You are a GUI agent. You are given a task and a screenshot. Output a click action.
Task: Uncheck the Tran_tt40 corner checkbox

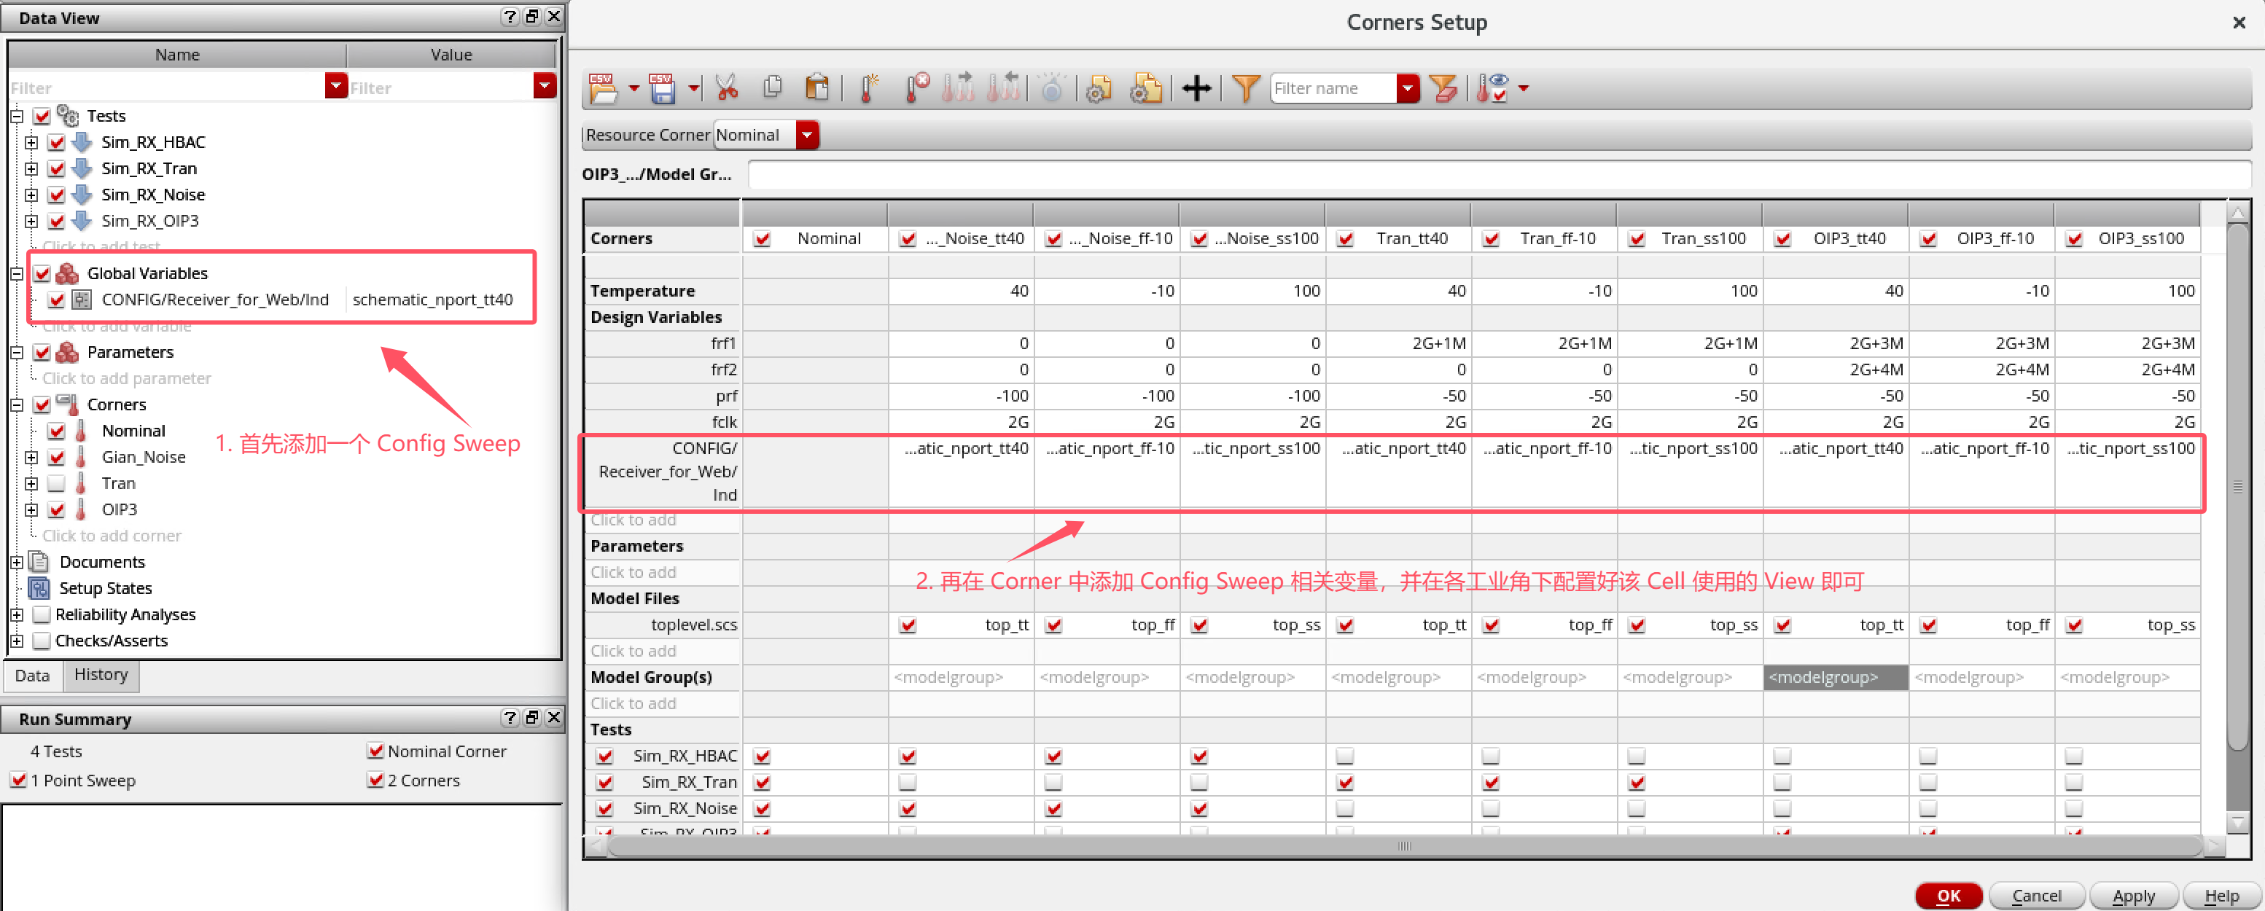coord(1345,239)
